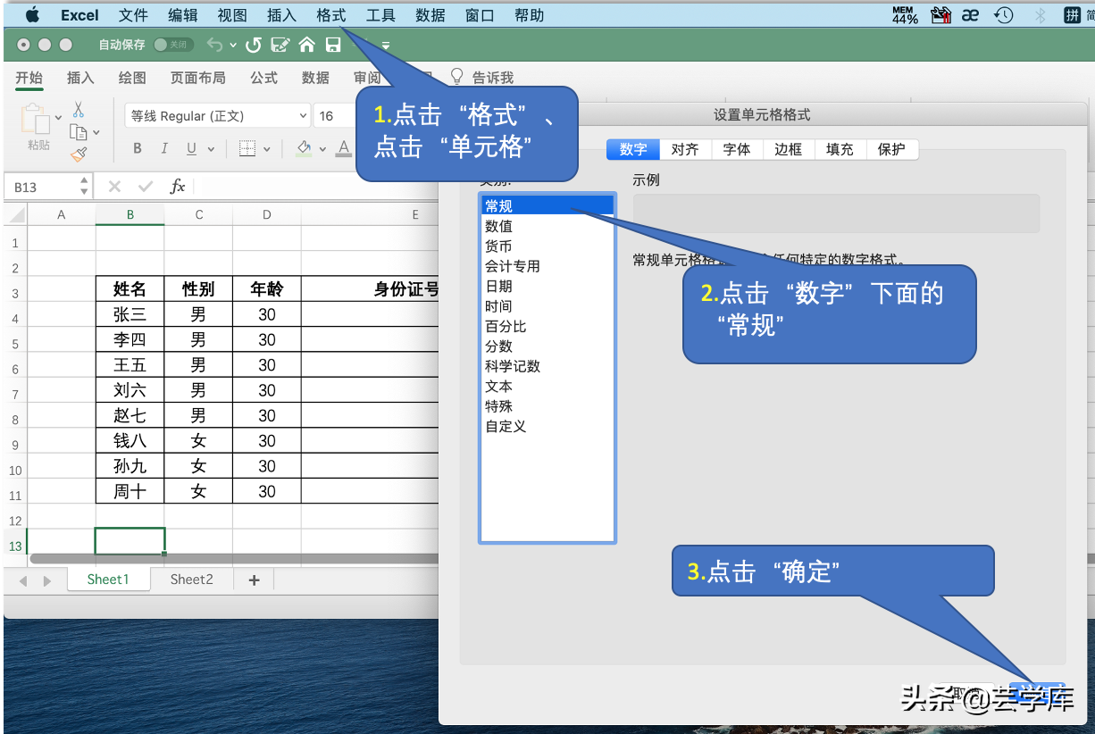The width and height of the screenshot is (1095, 734).
Task: Click the Paste clipboard icon
Action: [x=36, y=119]
